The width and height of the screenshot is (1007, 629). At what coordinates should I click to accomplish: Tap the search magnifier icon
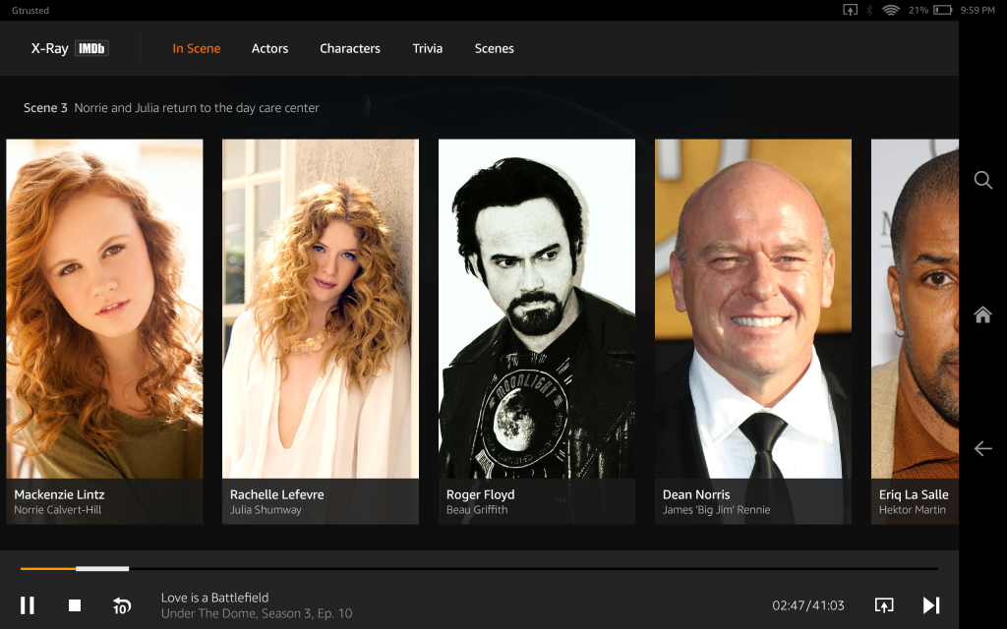point(982,180)
